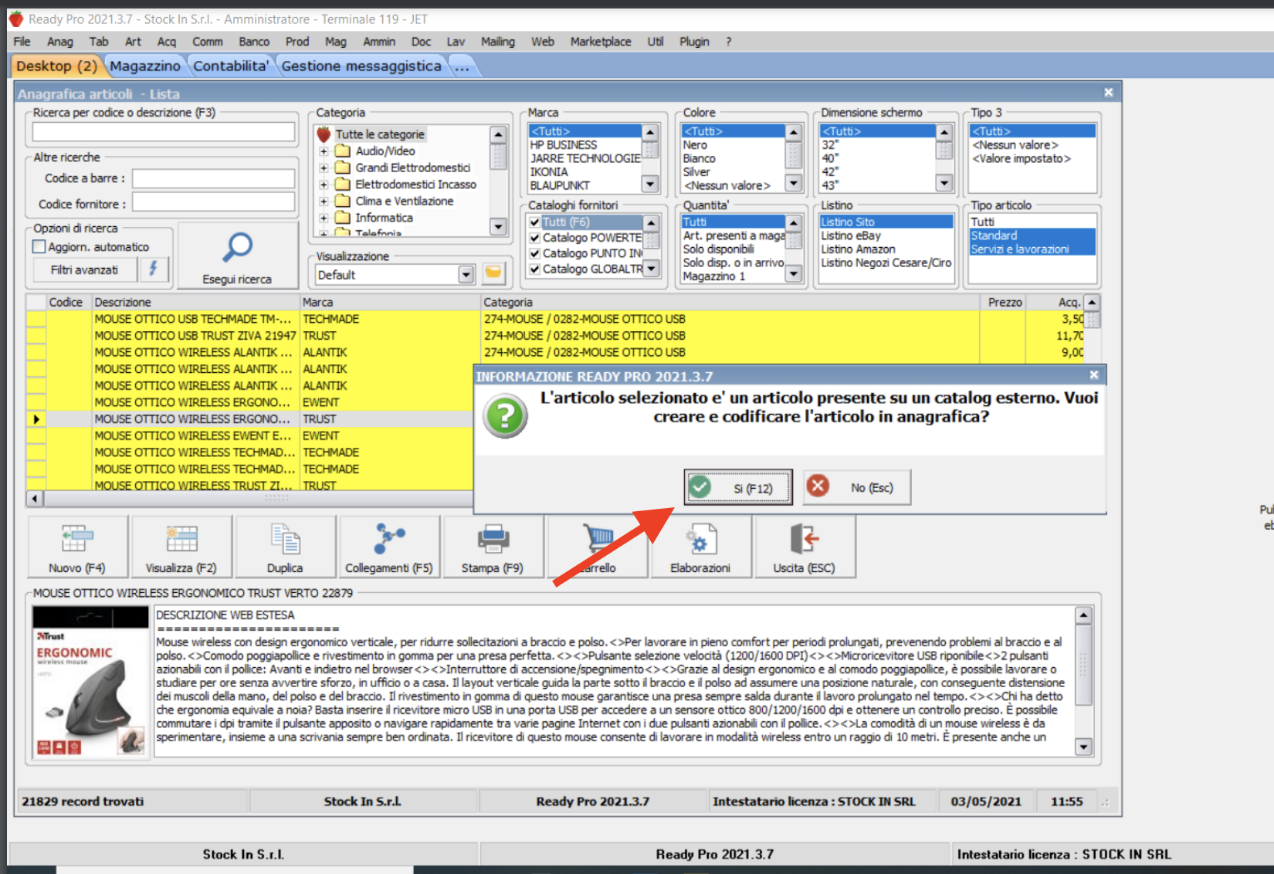Select the Desktop (2) tab
Image resolution: width=1274 pixels, height=874 pixels.
tap(56, 66)
